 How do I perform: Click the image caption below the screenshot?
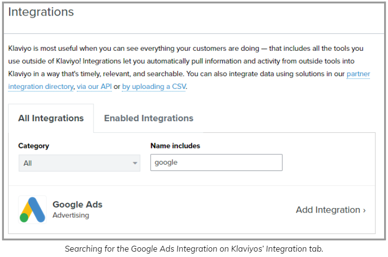(194, 249)
